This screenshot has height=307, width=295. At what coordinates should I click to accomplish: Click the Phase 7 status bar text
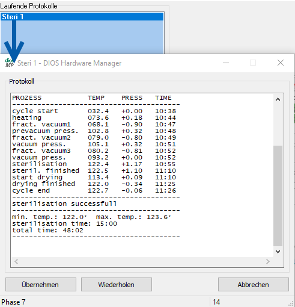click(x=13, y=302)
